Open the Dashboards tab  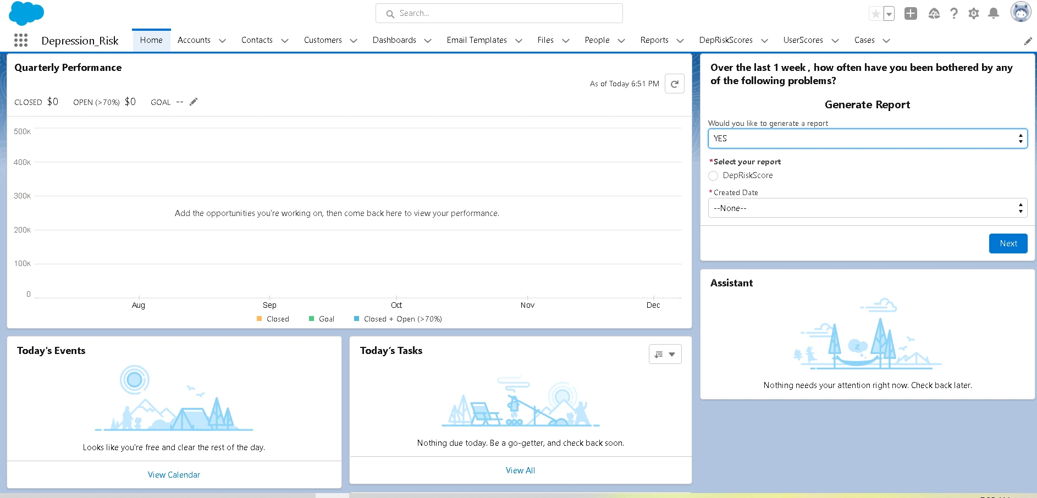(x=394, y=40)
